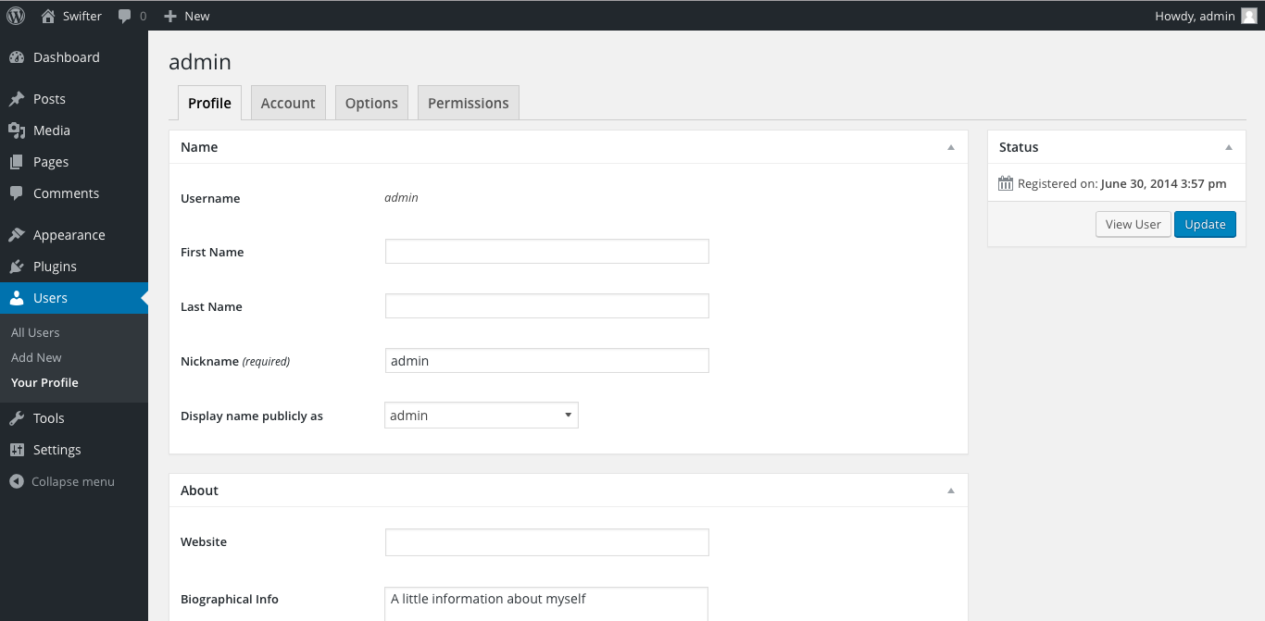The height and width of the screenshot is (621, 1265).
Task: Switch to the Permissions tab
Action: [469, 103]
